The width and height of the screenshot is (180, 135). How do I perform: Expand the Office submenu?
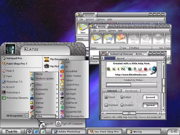click(x=39, y=85)
